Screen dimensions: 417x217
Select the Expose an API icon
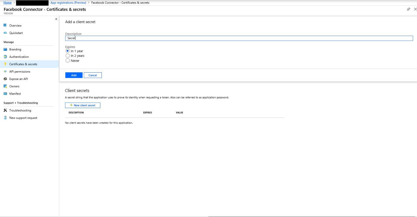(5, 79)
